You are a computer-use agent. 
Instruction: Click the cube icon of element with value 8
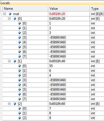click(20, 113)
